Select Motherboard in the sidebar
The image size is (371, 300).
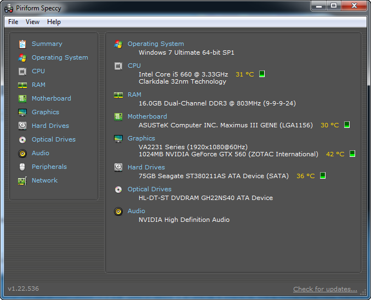[52, 98]
